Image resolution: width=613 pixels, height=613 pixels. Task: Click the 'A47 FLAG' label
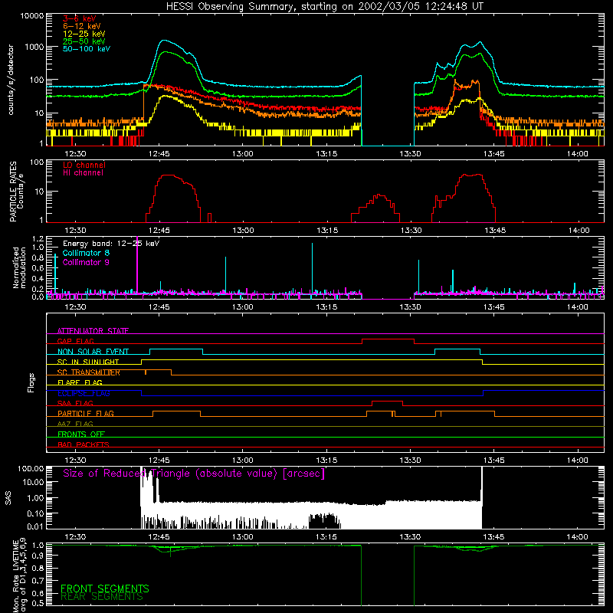click(75, 424)
